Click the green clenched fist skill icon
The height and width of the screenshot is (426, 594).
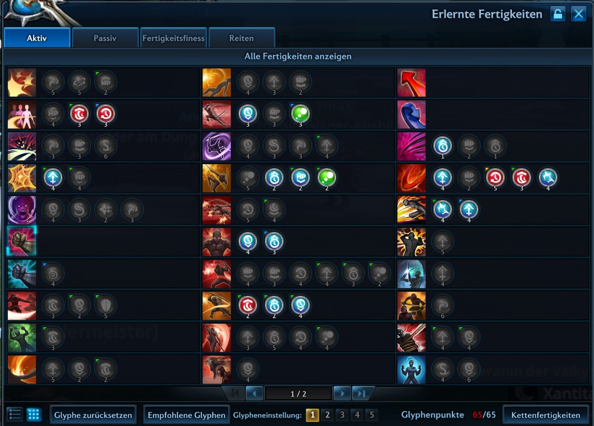click(22, 242)
